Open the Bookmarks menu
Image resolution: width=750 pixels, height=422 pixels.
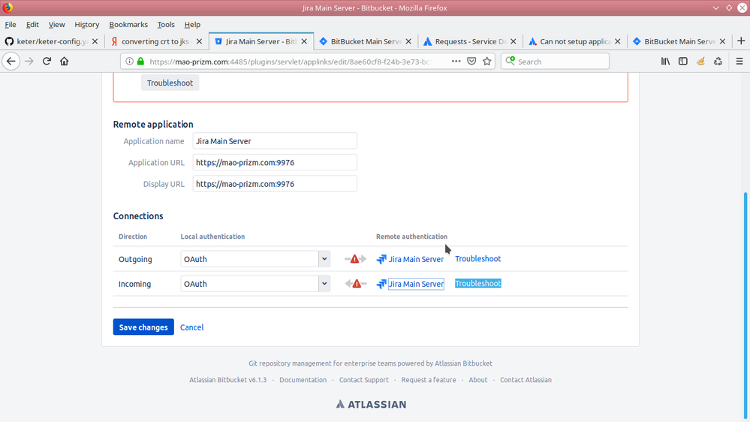(128, 24)
